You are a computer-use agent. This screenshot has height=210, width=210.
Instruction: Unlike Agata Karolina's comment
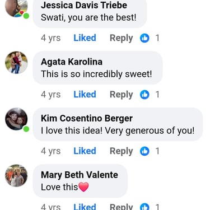[x=85, y=94]
